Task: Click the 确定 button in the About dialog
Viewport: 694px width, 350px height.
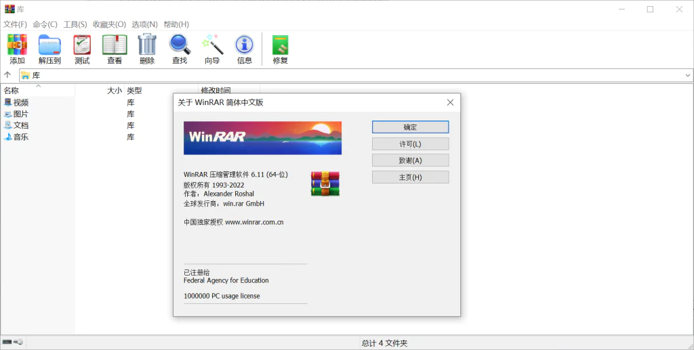Action: pos(410,127)
